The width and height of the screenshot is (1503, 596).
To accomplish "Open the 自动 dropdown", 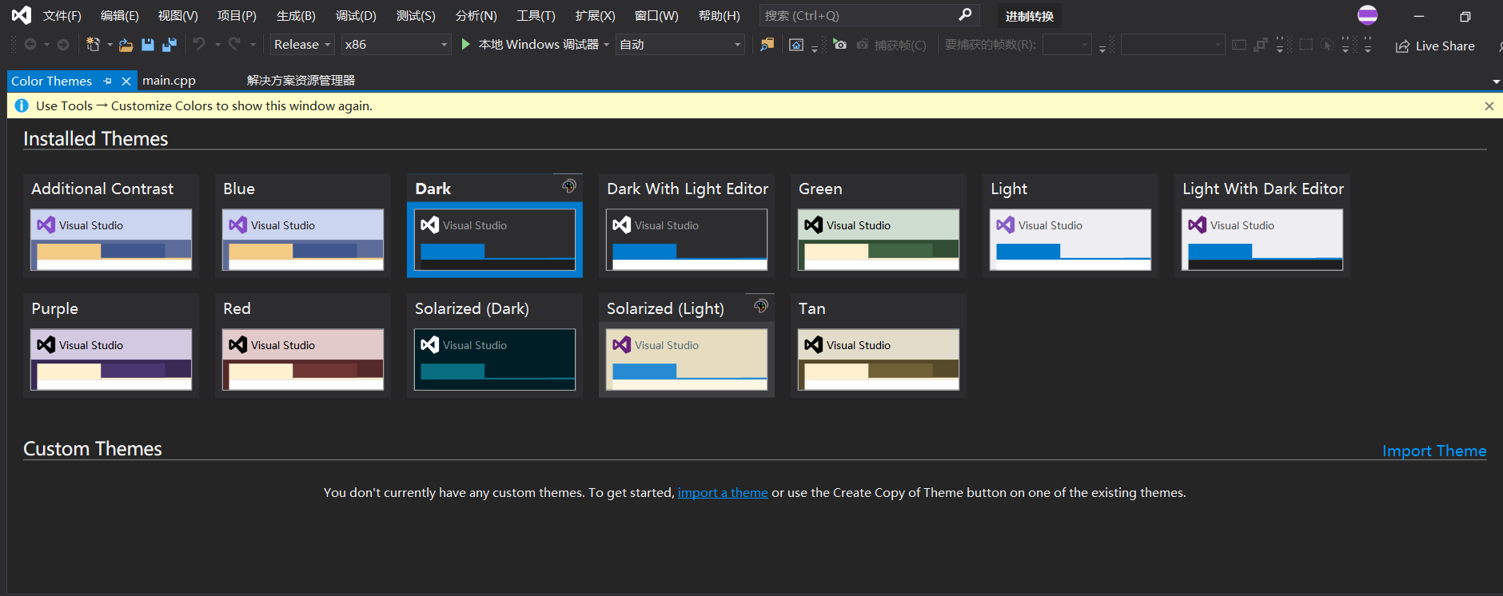I will click(680, 45).
